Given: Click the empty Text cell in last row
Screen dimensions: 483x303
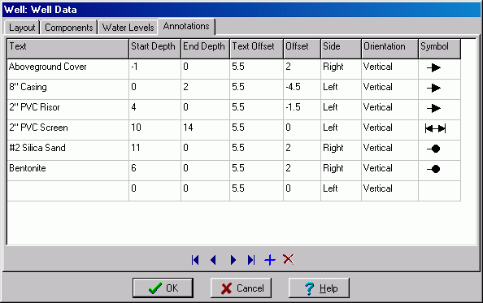Looking at the screenshot, I should tap(67, 191).
